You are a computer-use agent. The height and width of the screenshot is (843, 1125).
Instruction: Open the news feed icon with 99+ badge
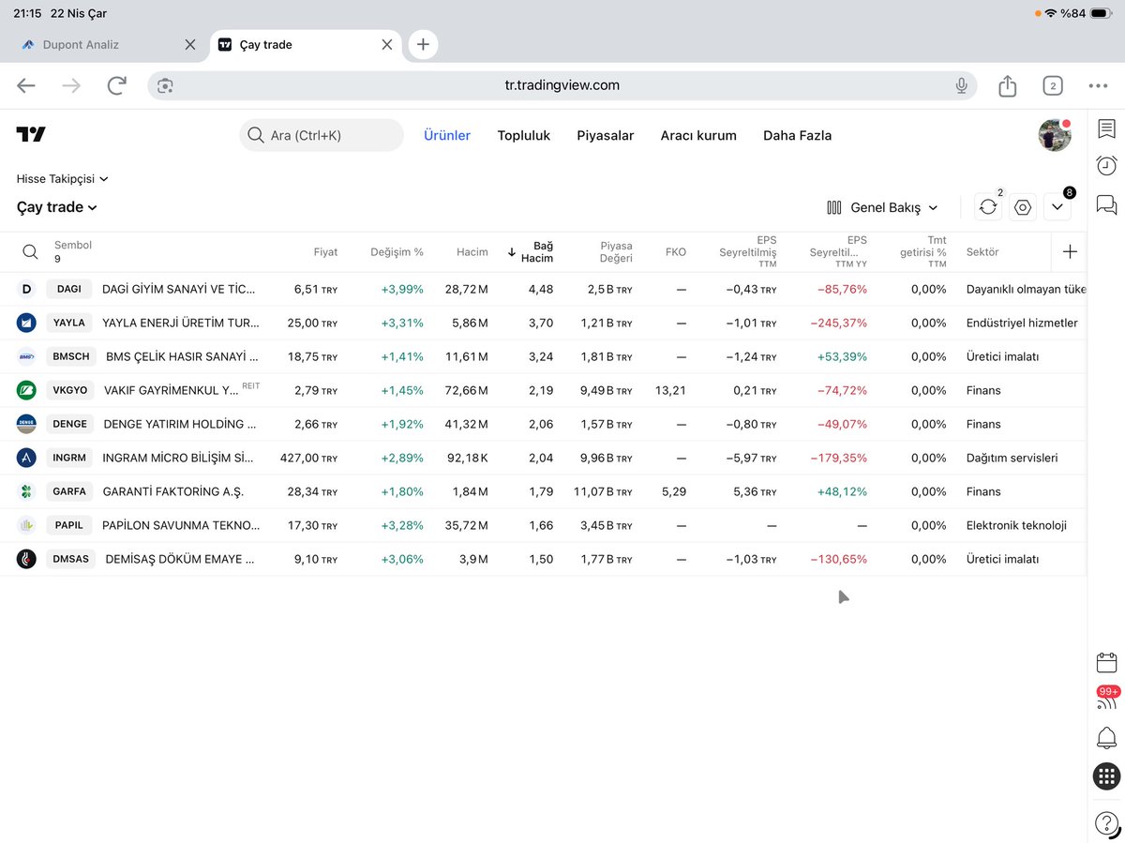point(1106,700)
